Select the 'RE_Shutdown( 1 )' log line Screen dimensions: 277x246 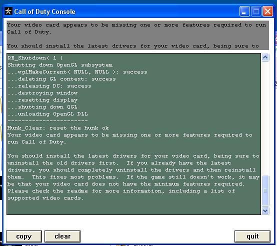[x=35, y=57]
